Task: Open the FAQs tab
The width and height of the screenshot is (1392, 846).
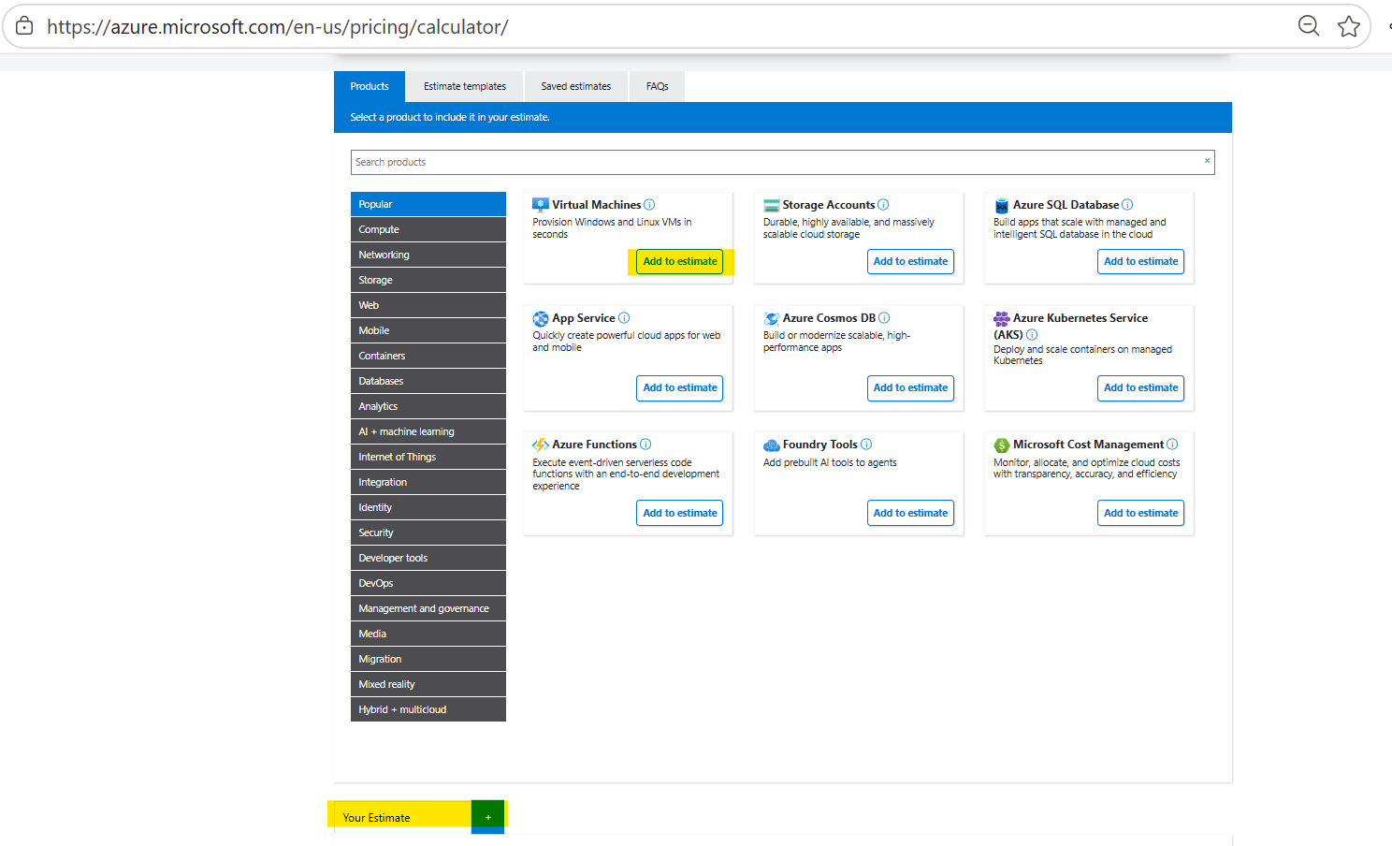Action: pyautogui.click(x=658, y=86)
